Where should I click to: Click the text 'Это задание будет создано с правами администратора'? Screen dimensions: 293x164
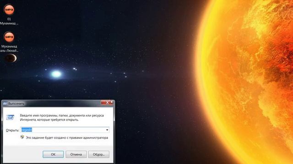(67, 138)
